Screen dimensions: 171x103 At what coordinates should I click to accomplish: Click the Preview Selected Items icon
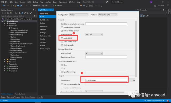pos(34,13)
